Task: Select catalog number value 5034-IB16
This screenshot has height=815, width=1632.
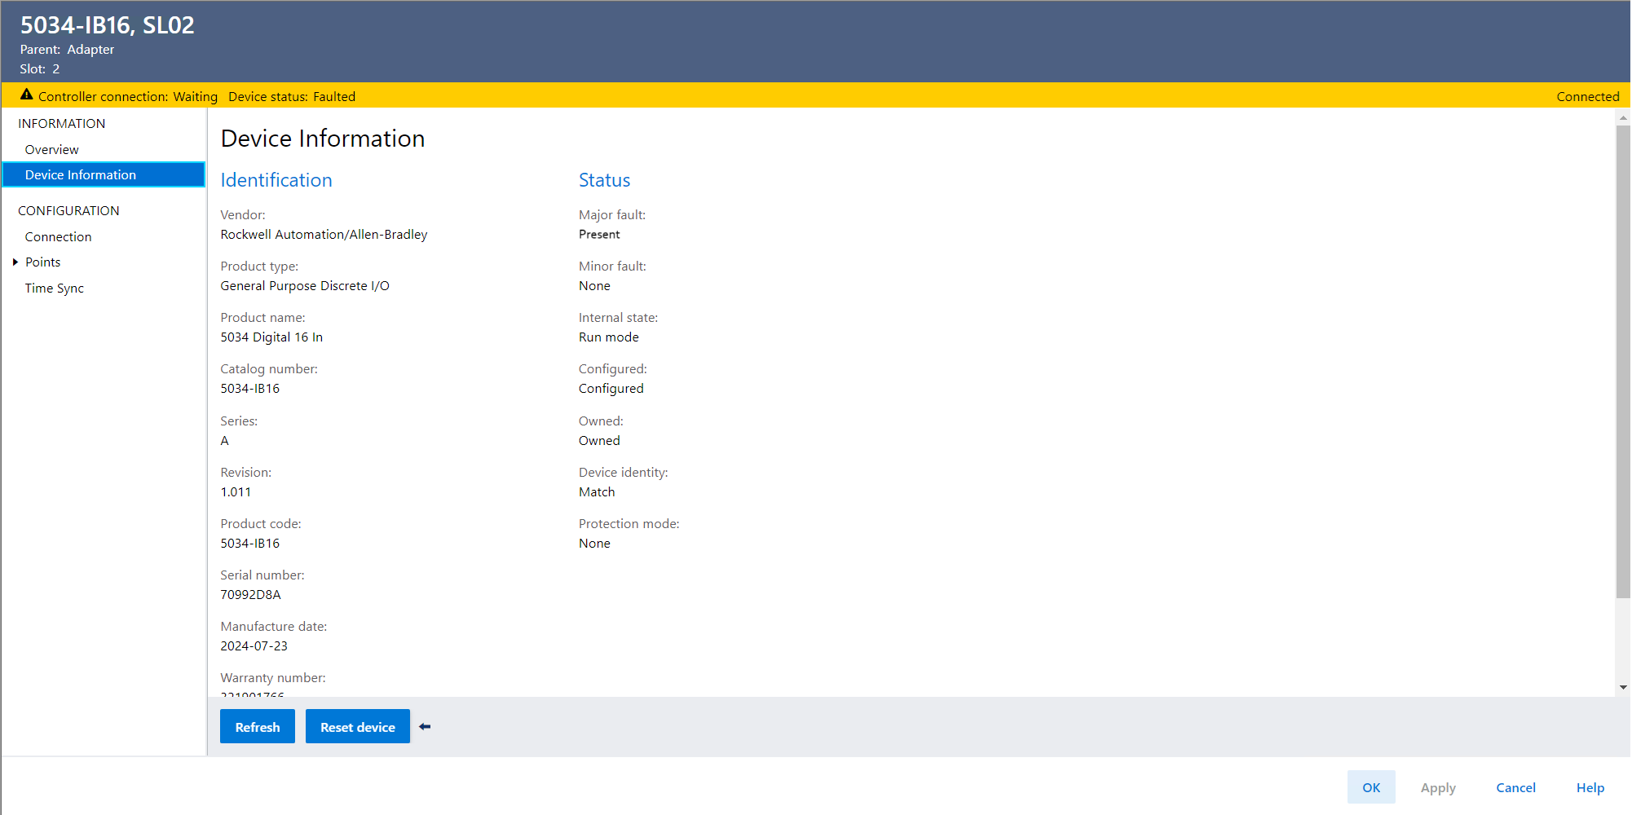Action: pyautogui.click(x=250, y=389)
